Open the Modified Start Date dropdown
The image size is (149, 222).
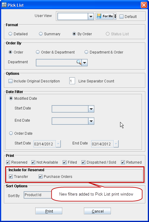(91, 109)
